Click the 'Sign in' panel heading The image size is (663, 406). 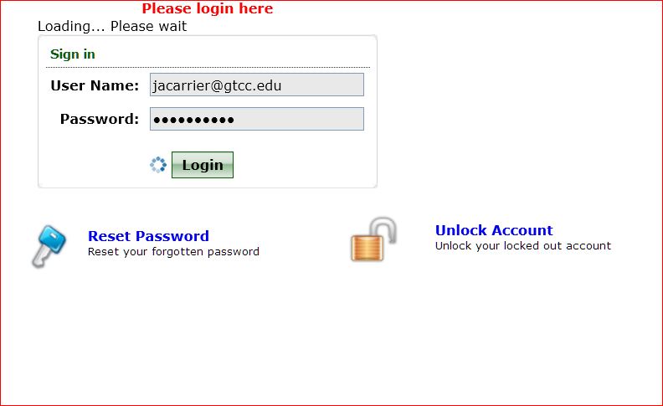(73, 54)
